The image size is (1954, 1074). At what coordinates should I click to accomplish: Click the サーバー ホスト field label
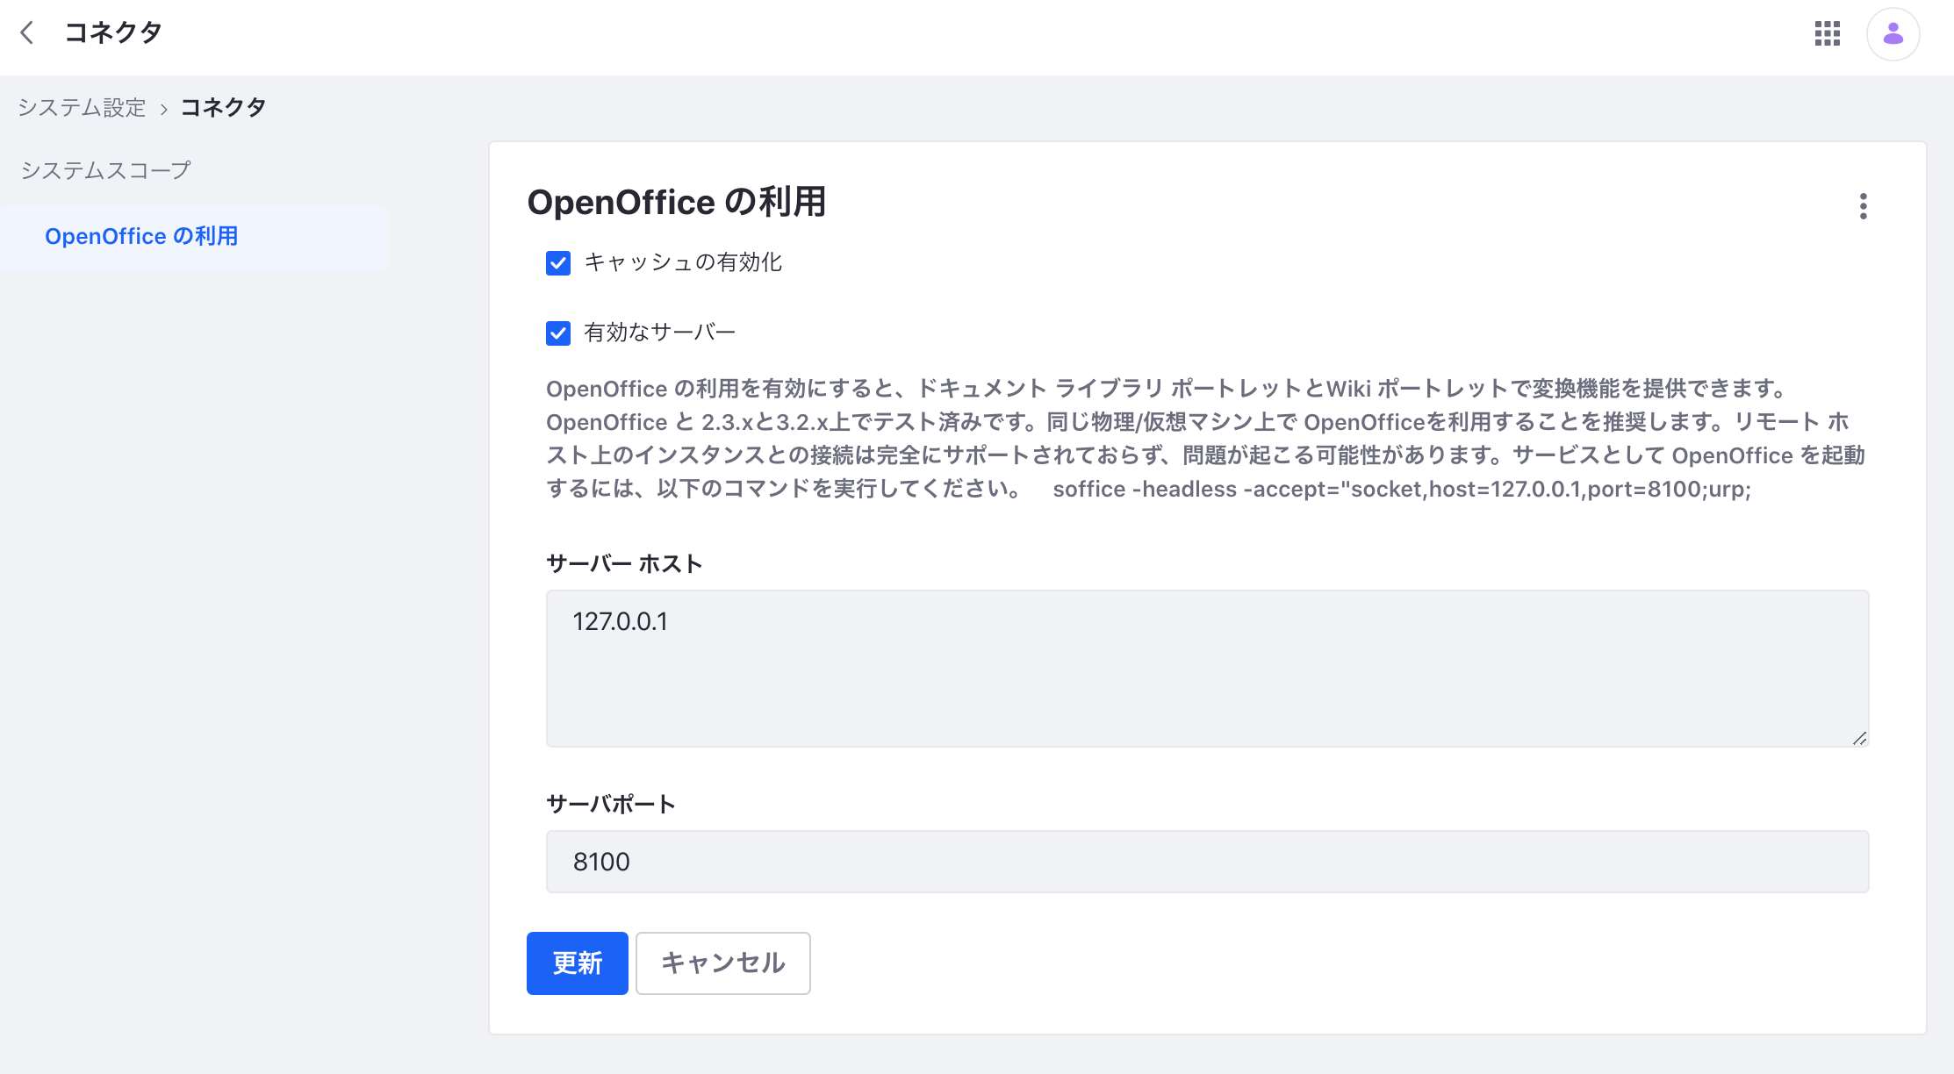point(624,563)
